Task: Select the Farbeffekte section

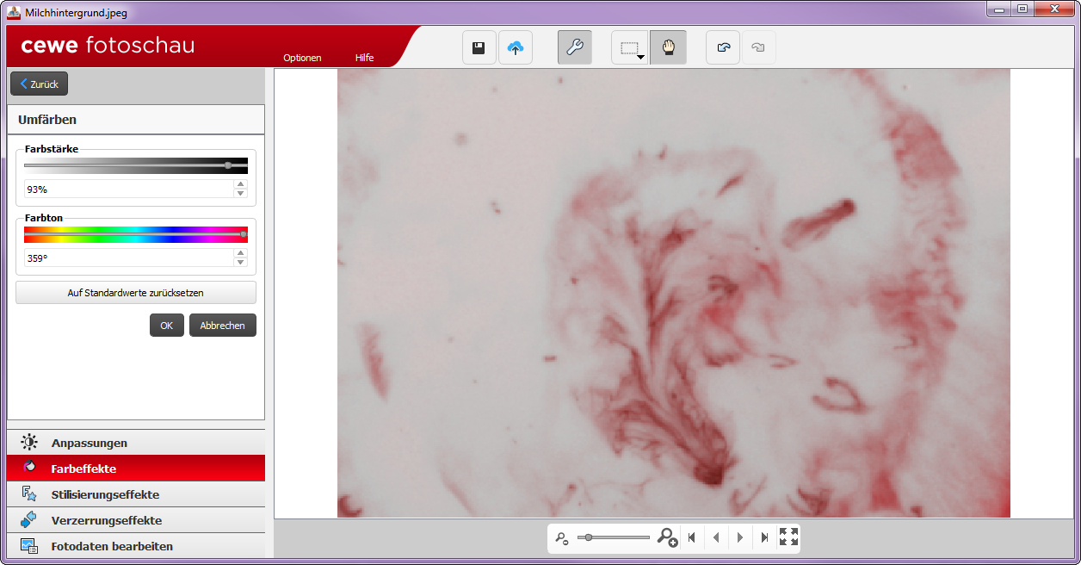Action: 136,469
